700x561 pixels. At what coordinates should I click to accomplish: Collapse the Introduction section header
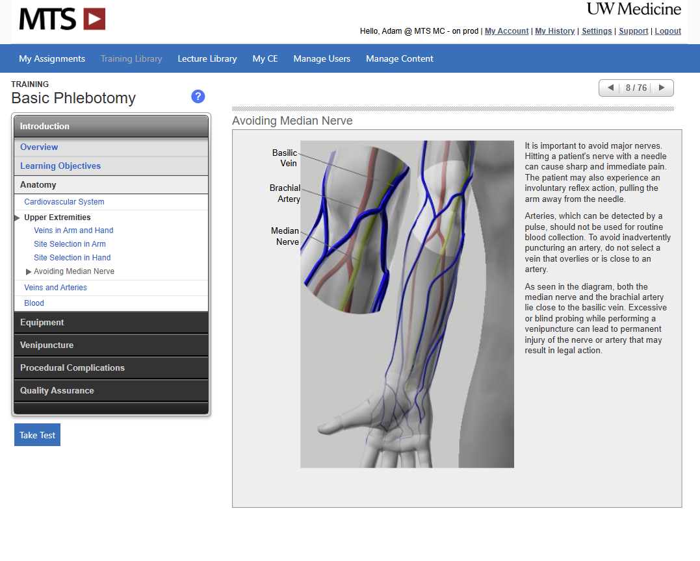110,127
